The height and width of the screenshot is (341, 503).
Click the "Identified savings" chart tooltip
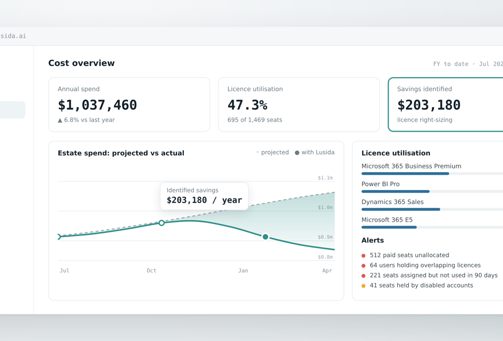pyautogui.click(x=204, y=196)
